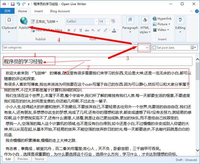This screenshot has height=164, width=200.
Task: Insert a Picture
Action: pyautogui.click(x=161, y=24)
